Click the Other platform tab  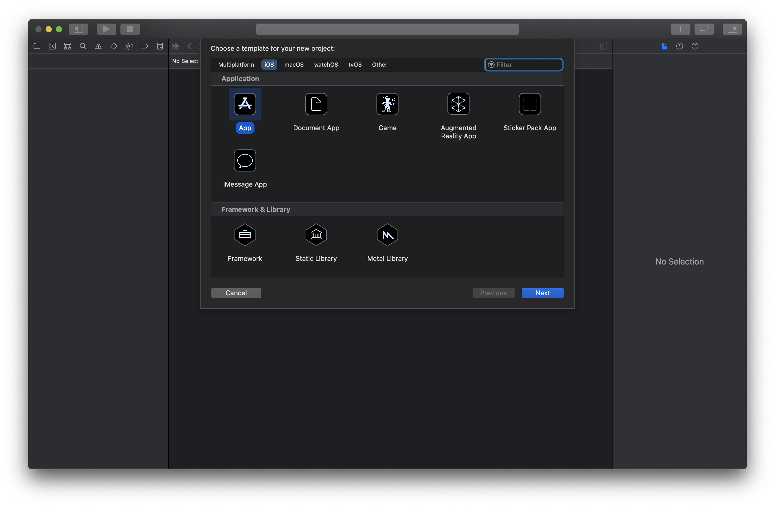coord(380,64)
